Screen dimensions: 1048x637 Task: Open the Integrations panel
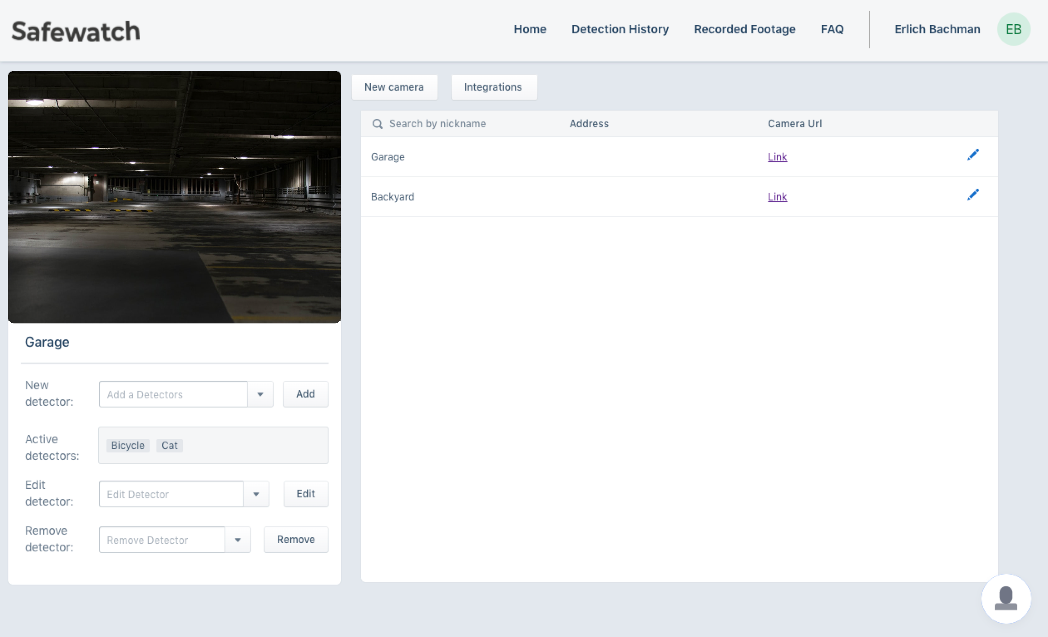pos(493,87)
